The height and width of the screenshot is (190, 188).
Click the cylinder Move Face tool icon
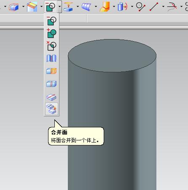[123, 7]
